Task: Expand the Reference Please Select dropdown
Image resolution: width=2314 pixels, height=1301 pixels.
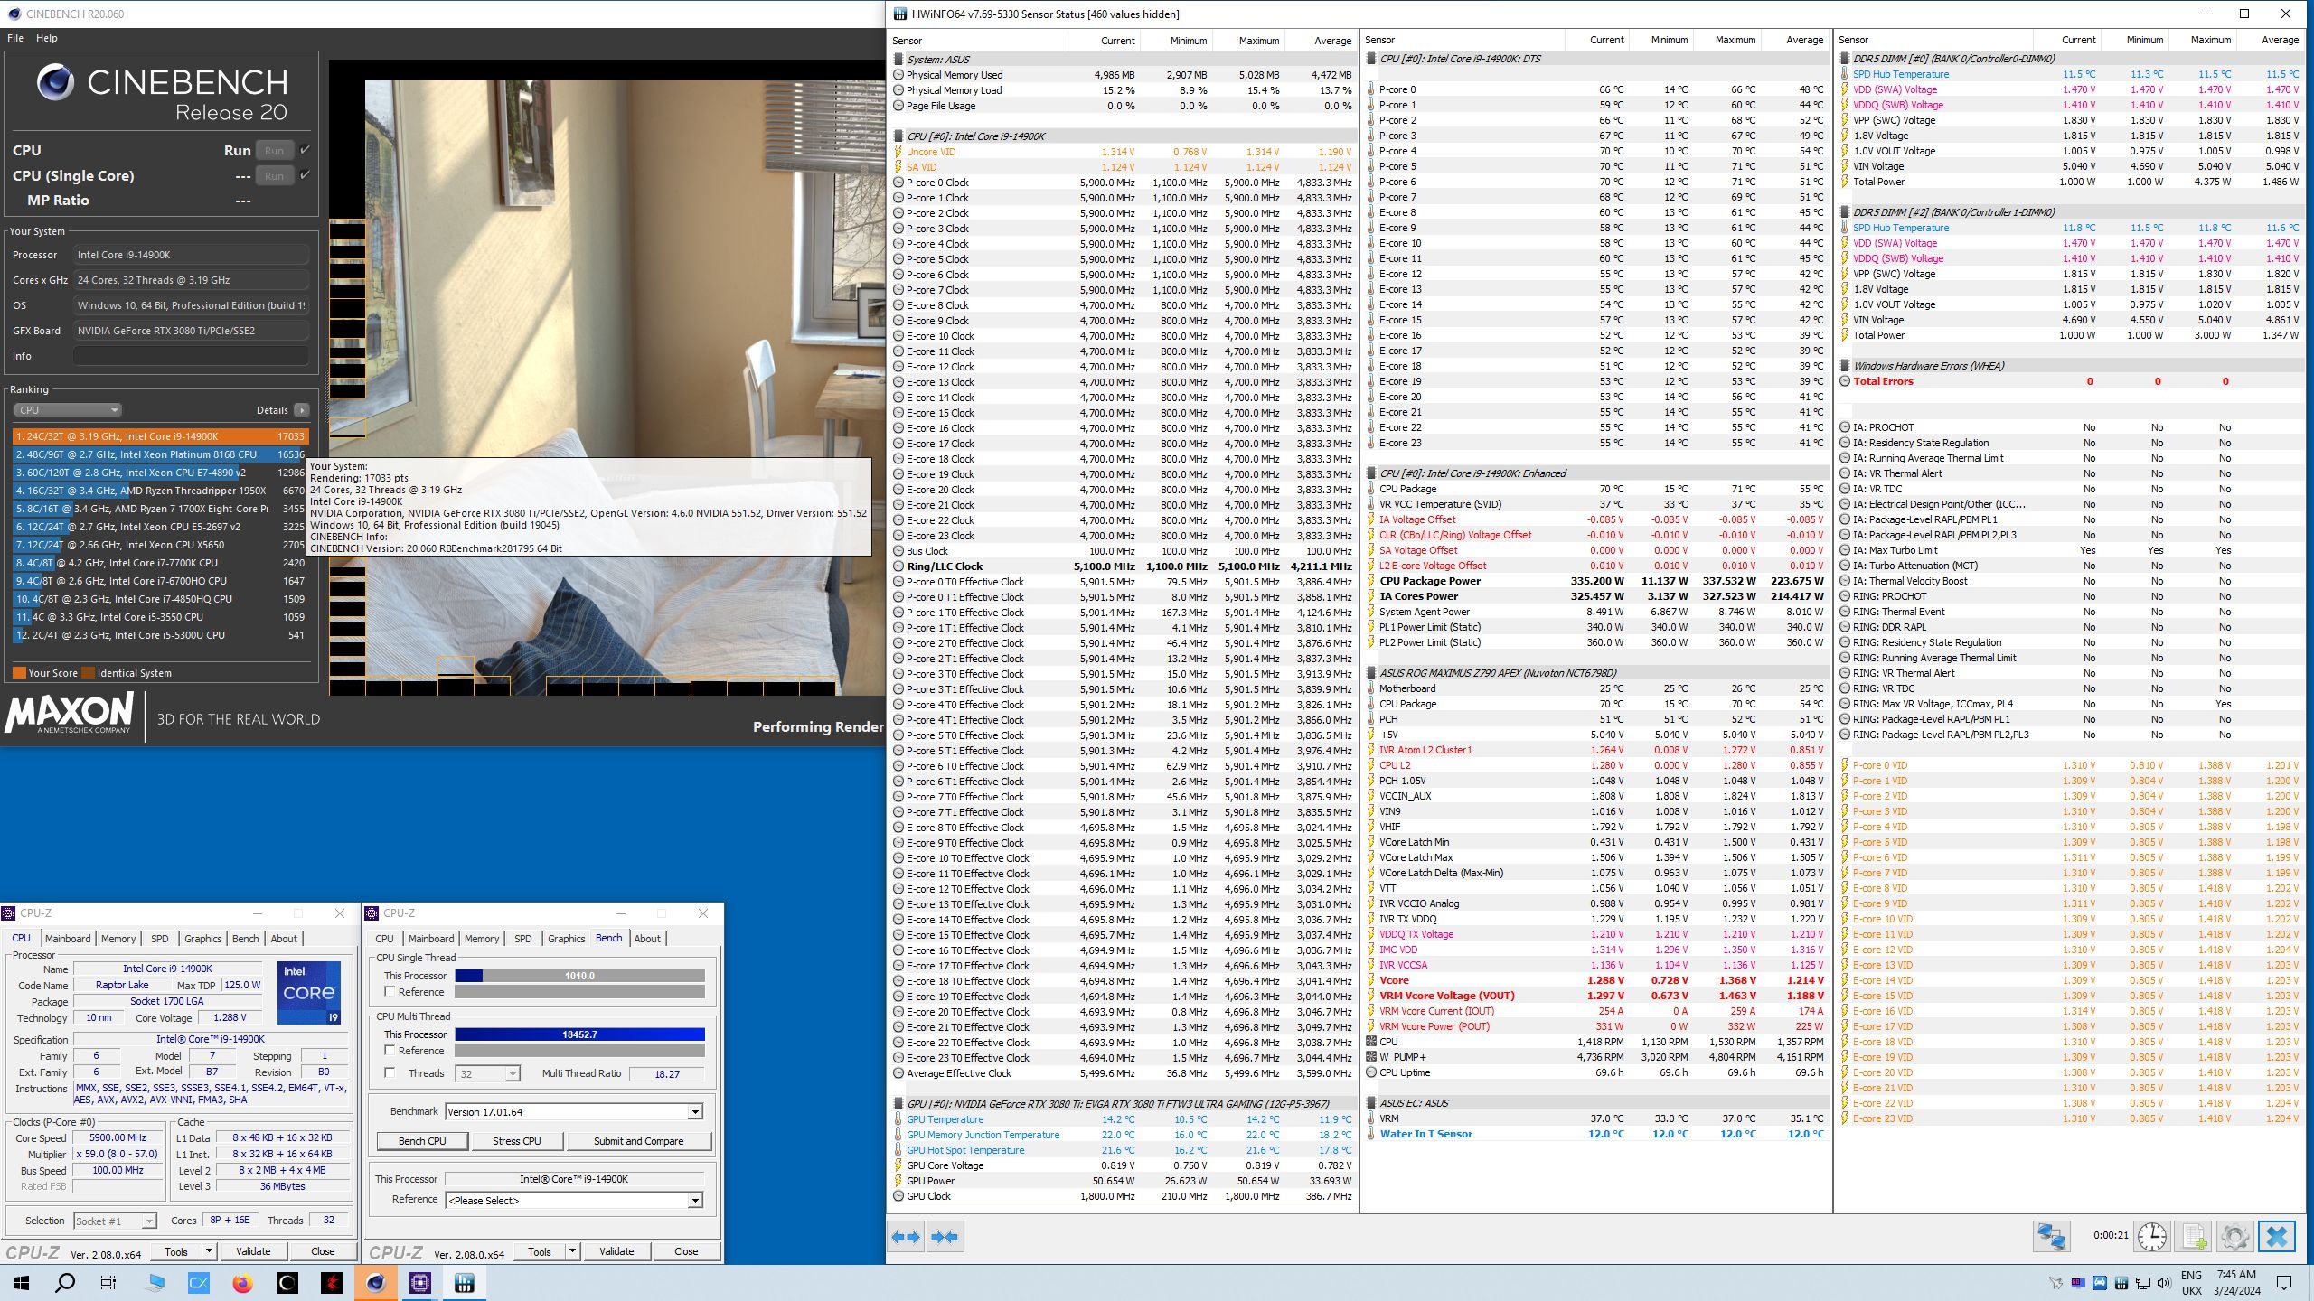Action: 694,1201
